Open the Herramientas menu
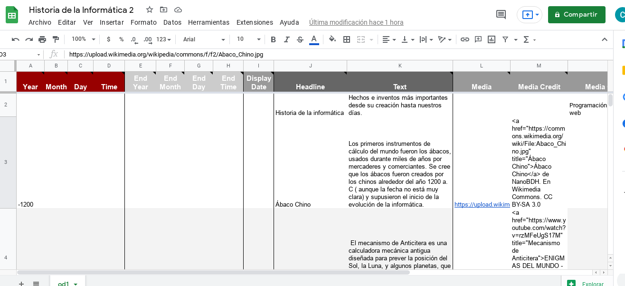This screenshot has height=286, width=625. (x=208, y=22)
